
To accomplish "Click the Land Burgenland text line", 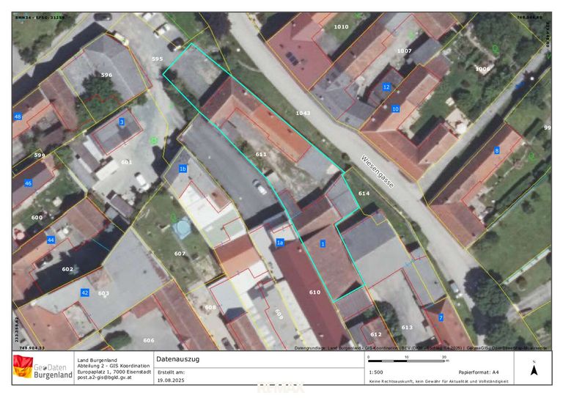I will point(97,360).
